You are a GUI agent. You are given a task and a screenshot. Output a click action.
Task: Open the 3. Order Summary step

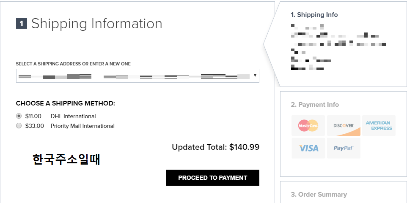coord(319,195)
